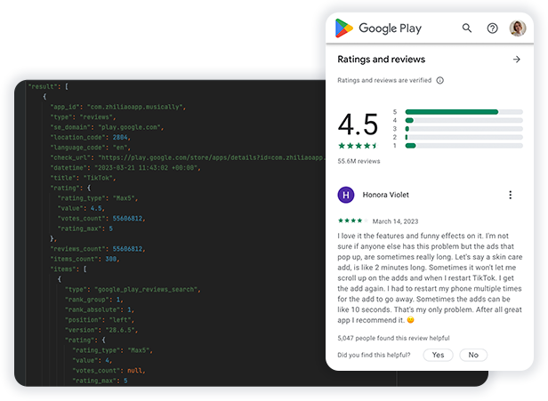Click the first "rating": { line
Viewport: 548px width, 401px height.
(x=70, y=188)
